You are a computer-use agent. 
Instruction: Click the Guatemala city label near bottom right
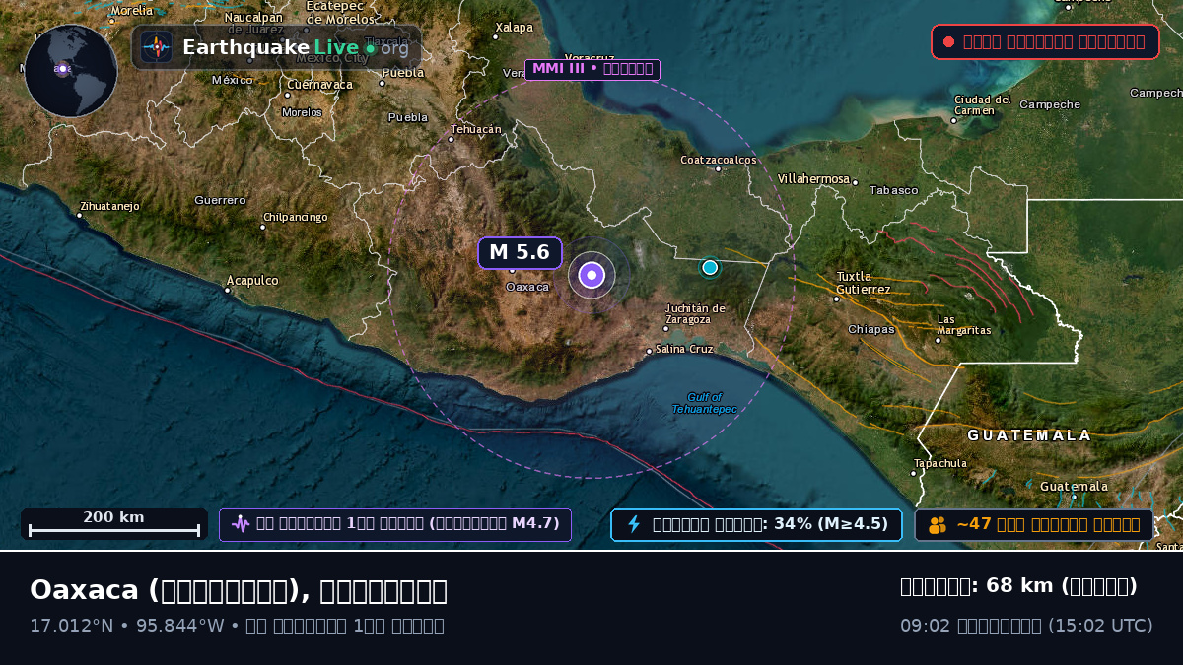[x=1074, y=487]
